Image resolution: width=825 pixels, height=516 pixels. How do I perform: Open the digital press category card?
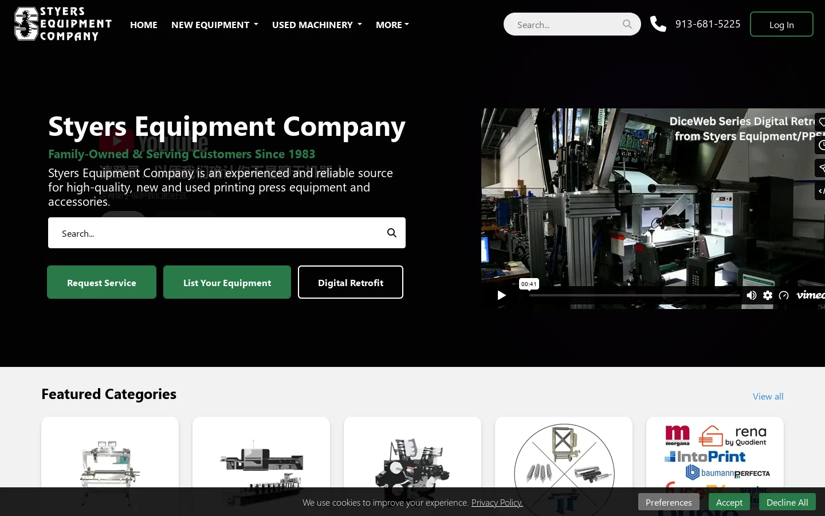[261, 466]
